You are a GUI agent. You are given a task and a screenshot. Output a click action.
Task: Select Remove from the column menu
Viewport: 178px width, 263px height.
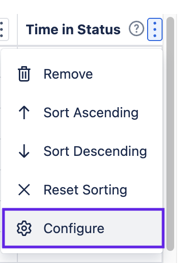point(82,74)
